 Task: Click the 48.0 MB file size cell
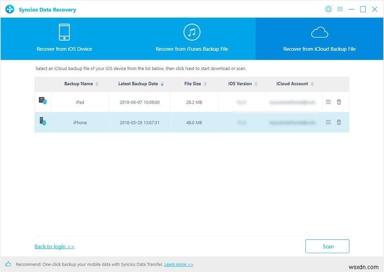click(x=194, y=123)
